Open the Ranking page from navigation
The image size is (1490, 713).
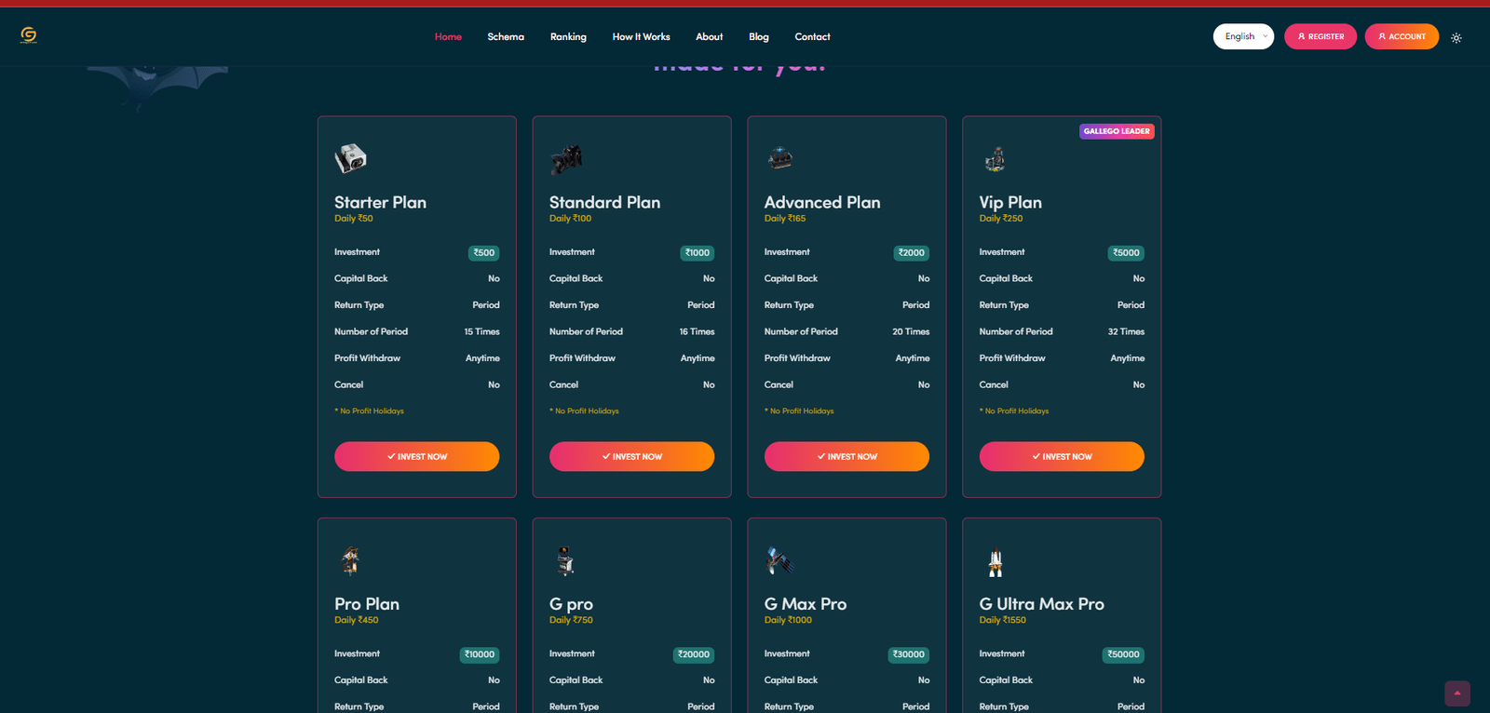coord(568,37)
